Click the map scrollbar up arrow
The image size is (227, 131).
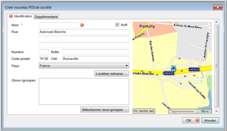pos(217,22)
